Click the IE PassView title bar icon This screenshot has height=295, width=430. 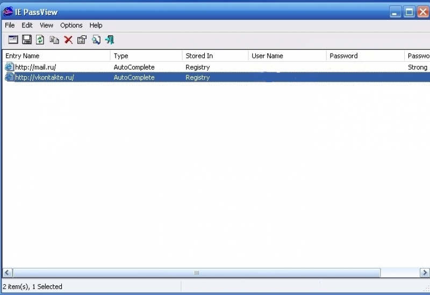8,12
